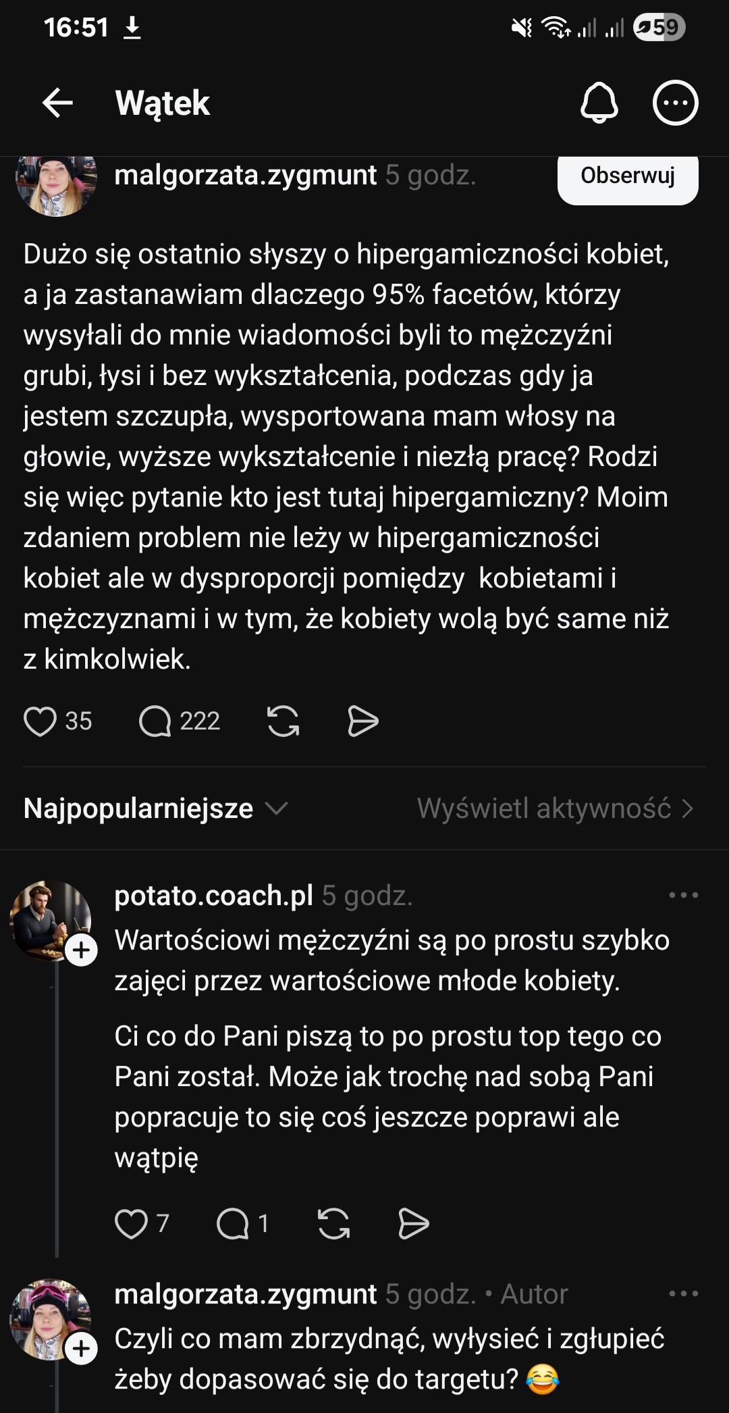
Task: Open the circled three-dots options menu
Action: pyautogui.click(x=675, y=103)
